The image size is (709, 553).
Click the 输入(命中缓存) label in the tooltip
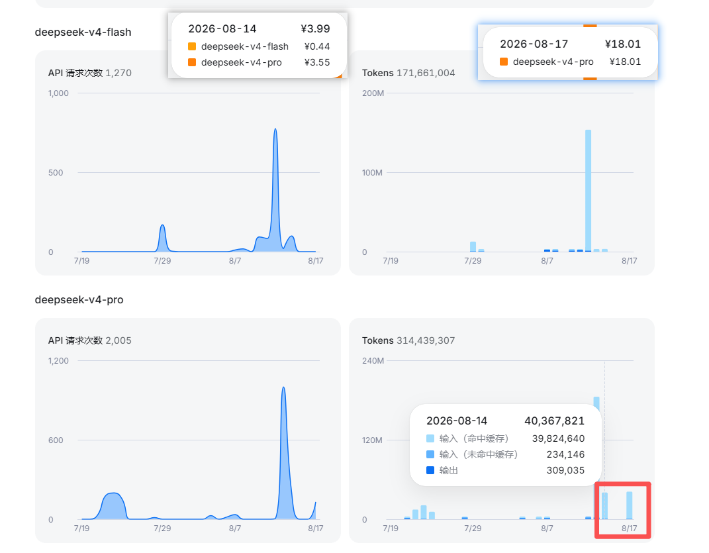(x=474, y=438)
